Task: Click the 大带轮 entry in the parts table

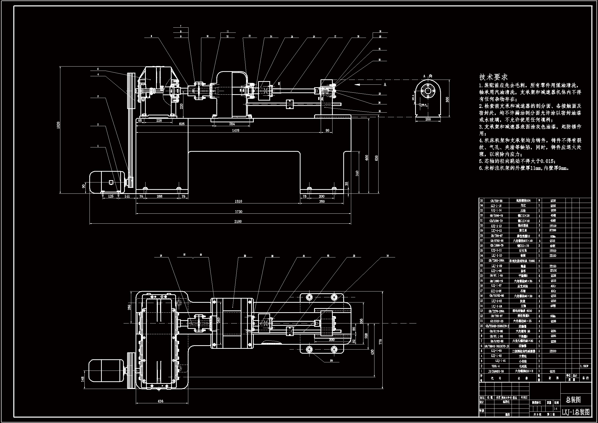Action: point(523,356)
